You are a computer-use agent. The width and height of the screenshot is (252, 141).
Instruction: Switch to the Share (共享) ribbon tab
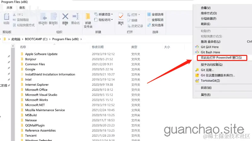9,8
